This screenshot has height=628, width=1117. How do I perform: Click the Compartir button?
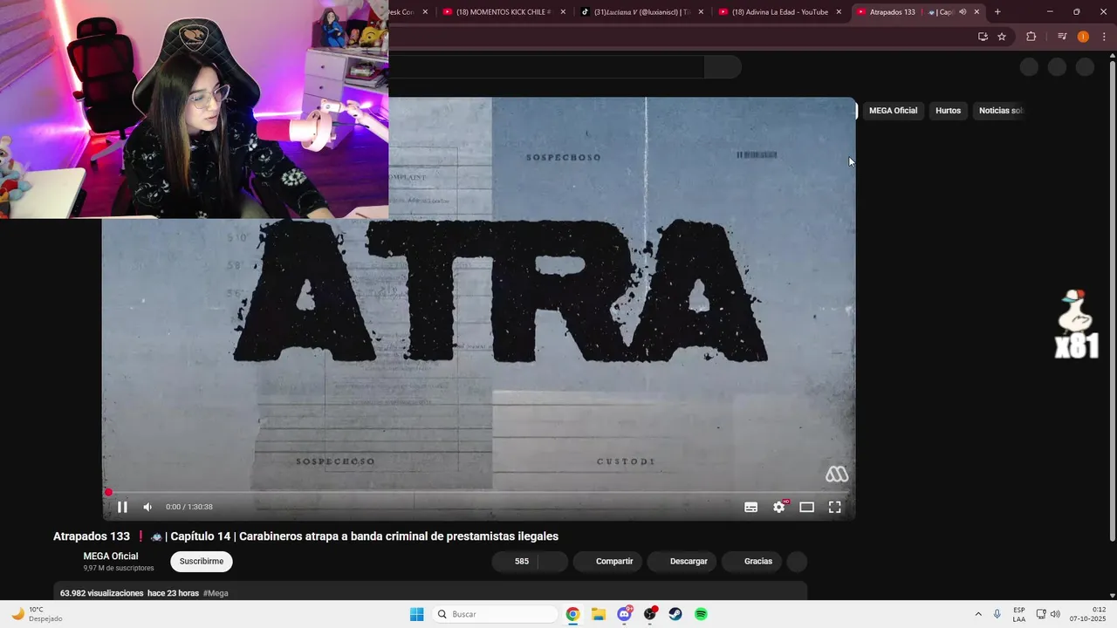click(x=608, y=562)
